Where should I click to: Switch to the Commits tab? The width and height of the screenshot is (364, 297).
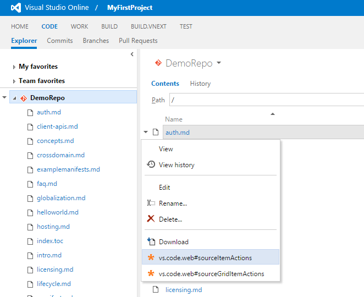coord(60,41)
